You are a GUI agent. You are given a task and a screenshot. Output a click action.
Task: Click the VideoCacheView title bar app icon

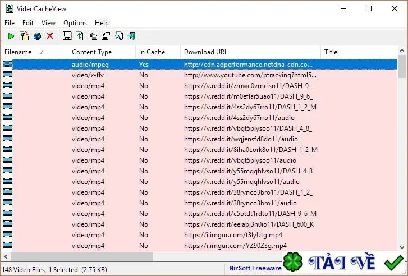point(10,8)
